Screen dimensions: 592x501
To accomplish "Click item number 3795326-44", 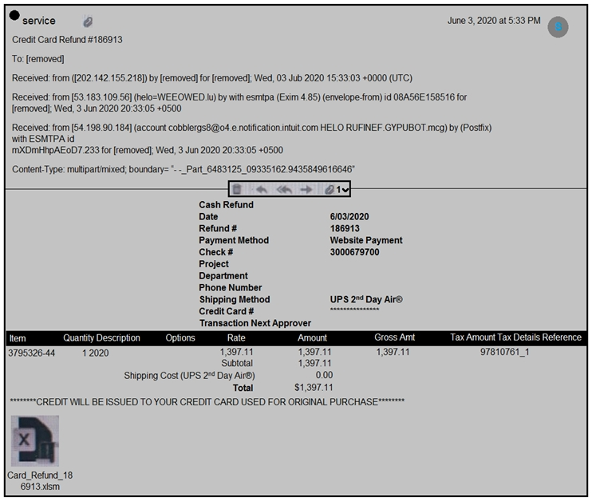I will [31, 353].
